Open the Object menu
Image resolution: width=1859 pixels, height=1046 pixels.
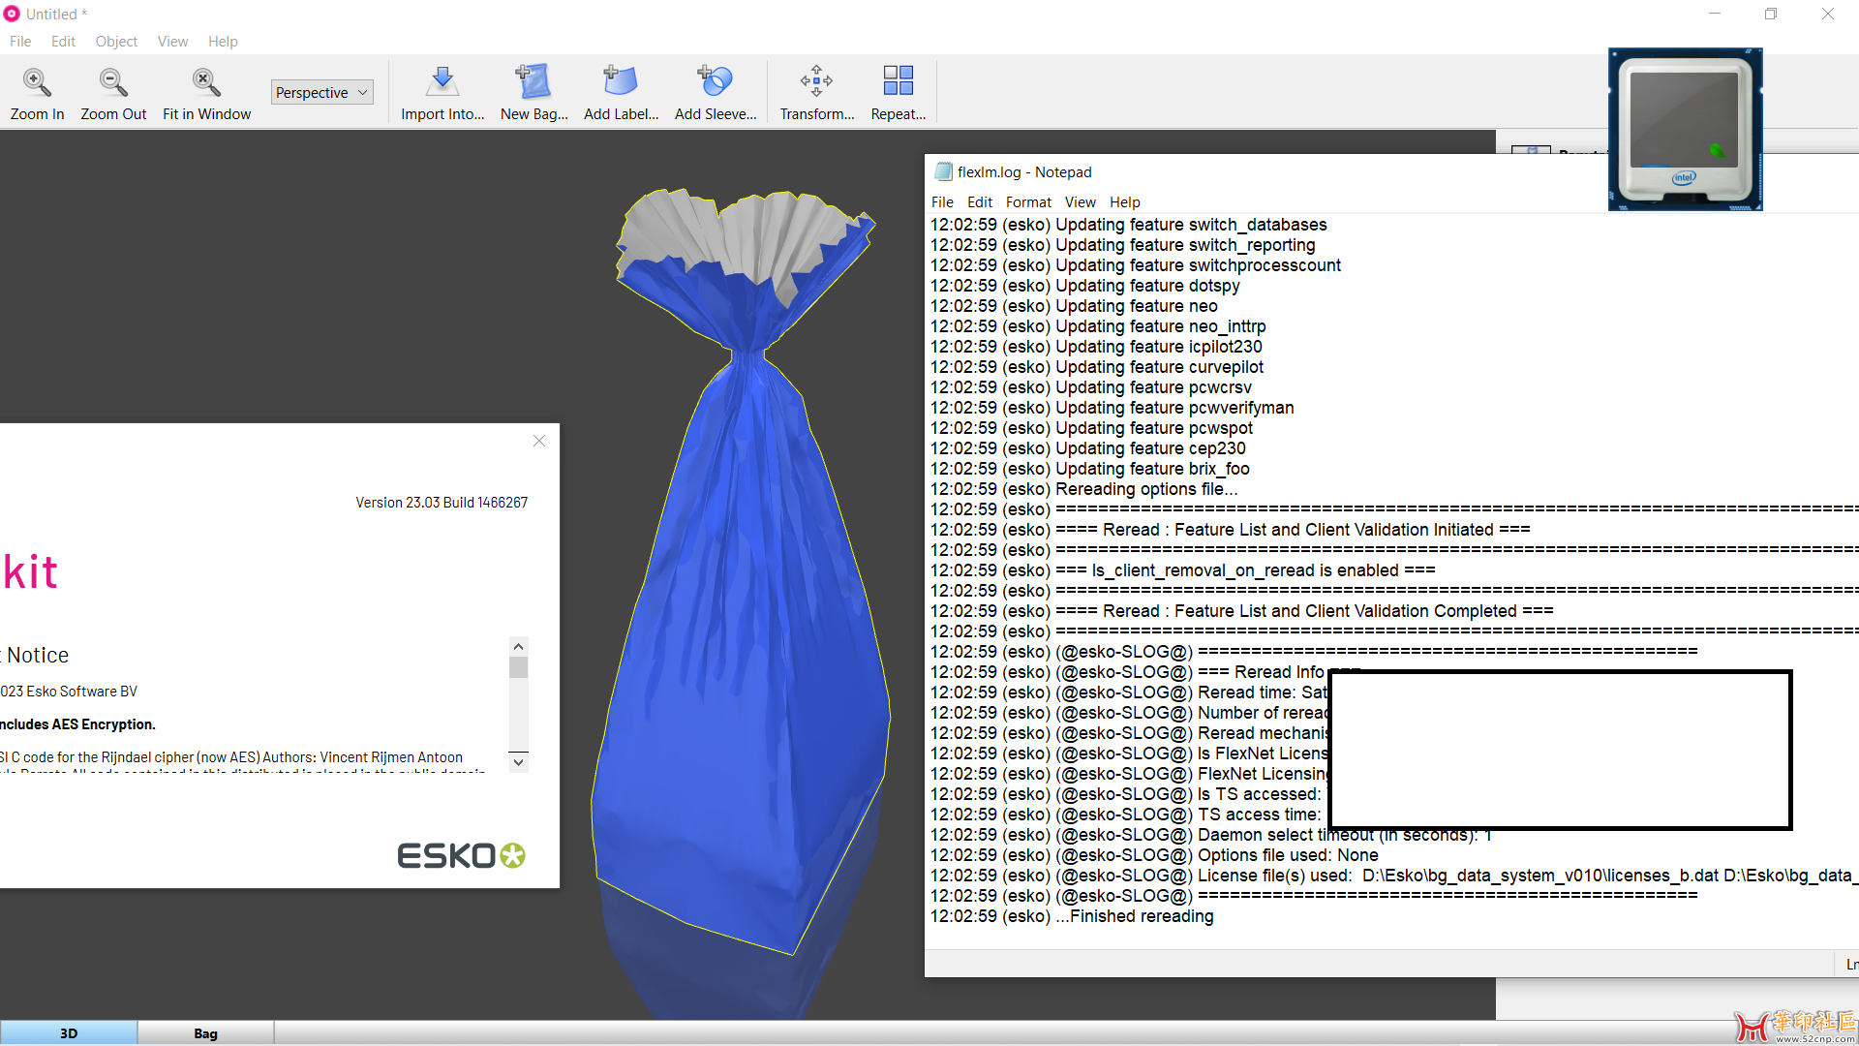point(116,42)
